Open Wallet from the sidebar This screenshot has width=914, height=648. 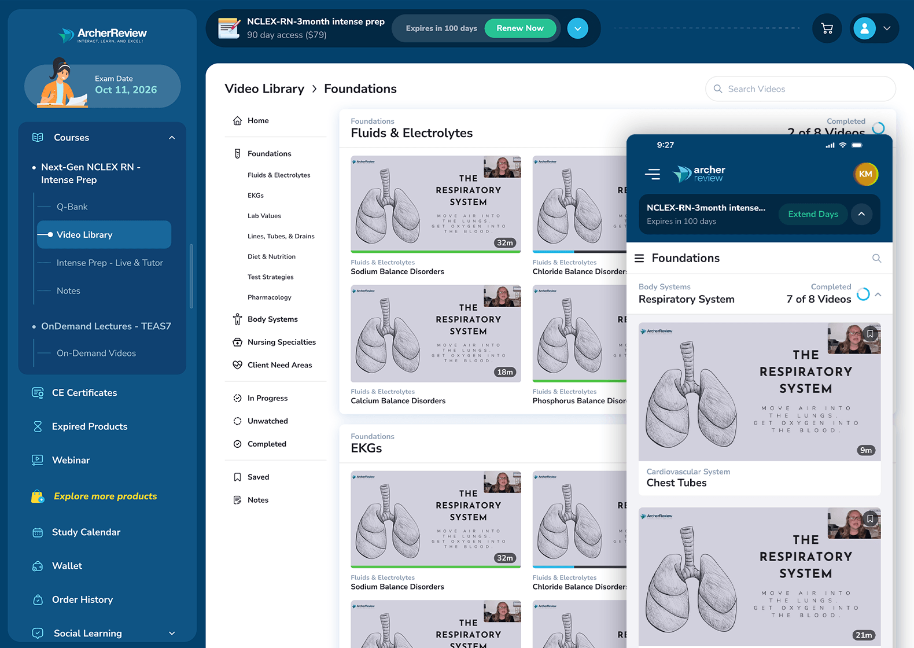click(67, 566)
